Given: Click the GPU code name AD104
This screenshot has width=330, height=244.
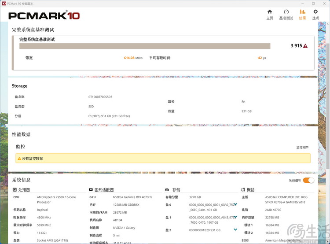Looking at the screenshot, I should pos(117,220).
